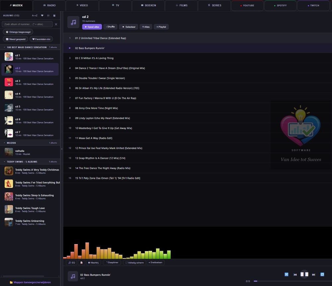Open the Spotify tab
This screenshot has height=286, width=332.
[280, 5]
